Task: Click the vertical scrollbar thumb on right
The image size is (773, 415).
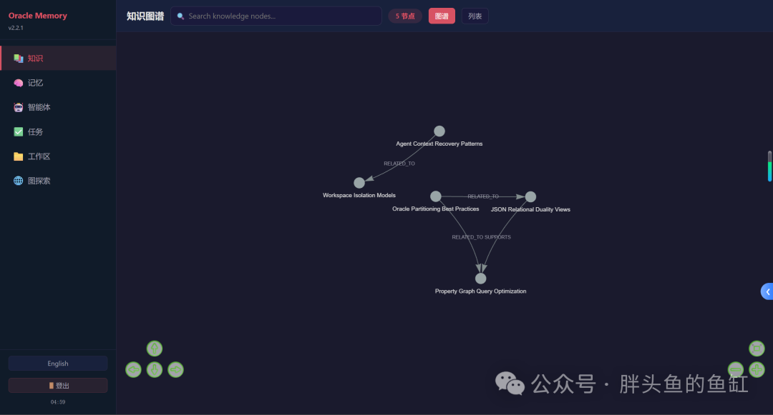Action: pyautogui.click(x=769, y=166)
